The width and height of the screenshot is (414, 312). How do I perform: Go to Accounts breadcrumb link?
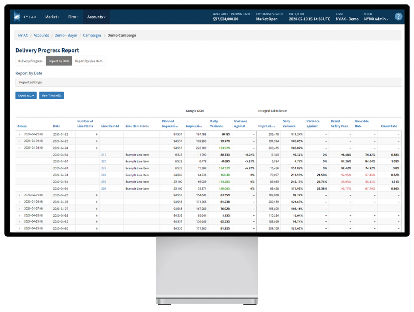[41, 36]
